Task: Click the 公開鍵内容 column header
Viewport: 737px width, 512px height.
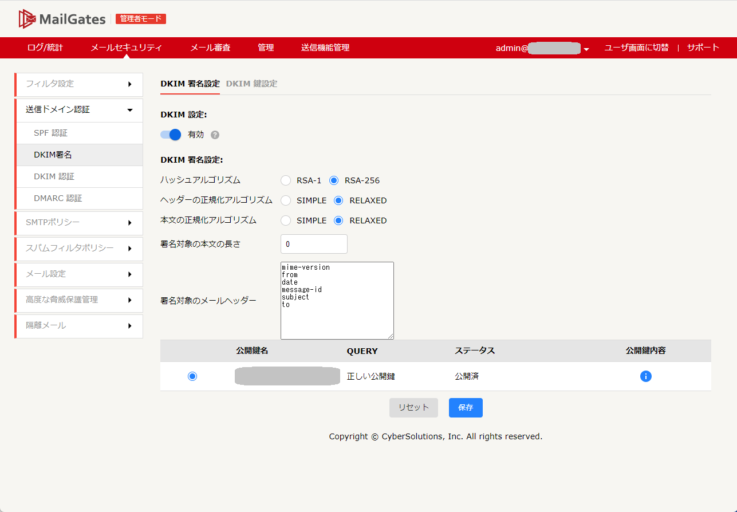Action: coord(646,350)
